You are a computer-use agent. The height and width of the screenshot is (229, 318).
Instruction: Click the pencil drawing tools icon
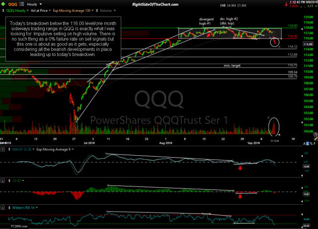(316, 139)
